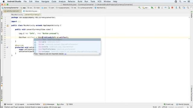Image resolution: width=193 pixels, height=108 pixels.
Task: Click the LF line separator selector
Action: [x=159, y=107]
